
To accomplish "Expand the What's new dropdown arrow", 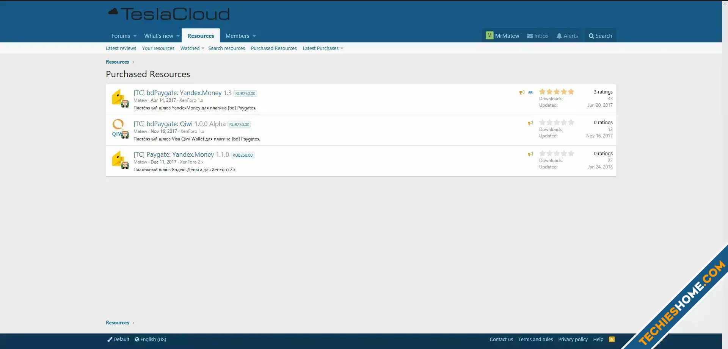I will [178, 36].
